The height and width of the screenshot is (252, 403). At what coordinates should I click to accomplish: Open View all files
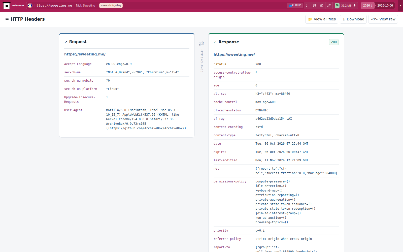coord(322,19)
